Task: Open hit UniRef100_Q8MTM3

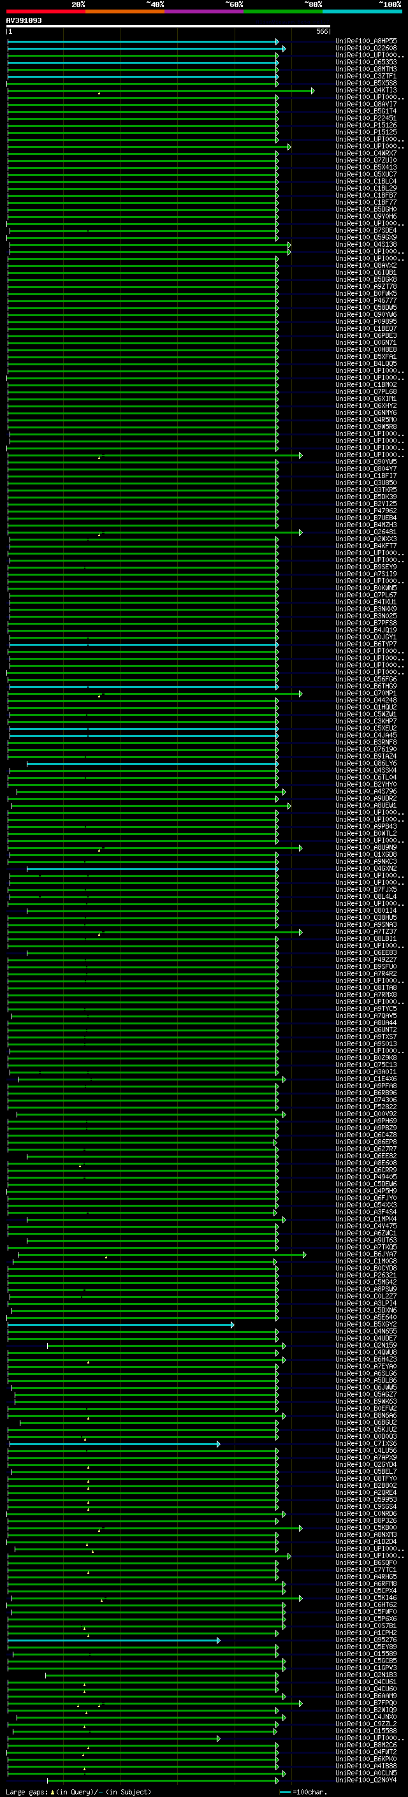Action: (x=365, y=69)
